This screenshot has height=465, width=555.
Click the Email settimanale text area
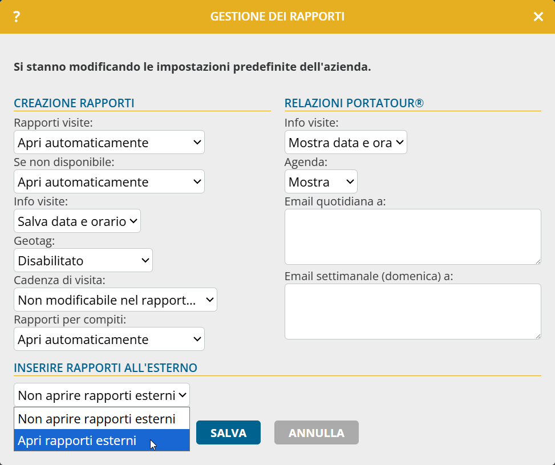pyautogui.click(x=412, y=312)
